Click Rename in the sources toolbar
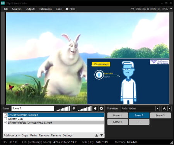 coord(56,135)
